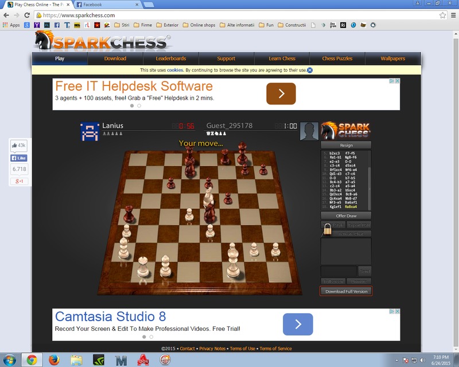
Task: Open the Firme bookmarks folder
Action: pos(143,25)
